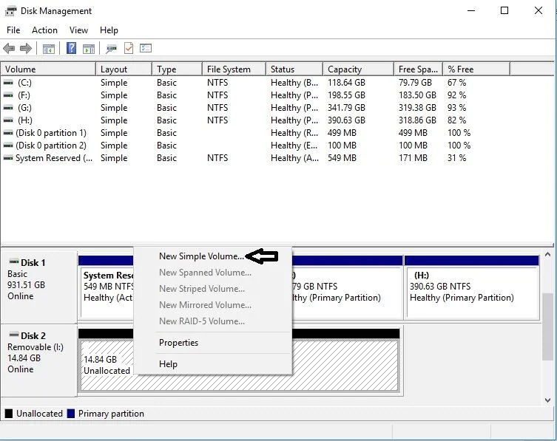Click the drive icon beside (H:) volume
Screen dimensions: 557x441
[8, 120]
